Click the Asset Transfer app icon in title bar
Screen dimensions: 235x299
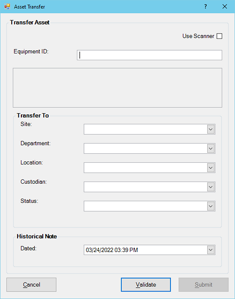point(7,6)
